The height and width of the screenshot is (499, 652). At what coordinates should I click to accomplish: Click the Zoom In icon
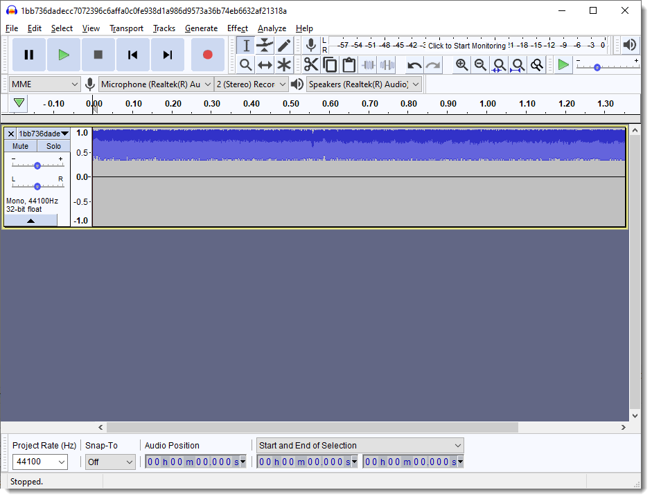coord(461,64)
